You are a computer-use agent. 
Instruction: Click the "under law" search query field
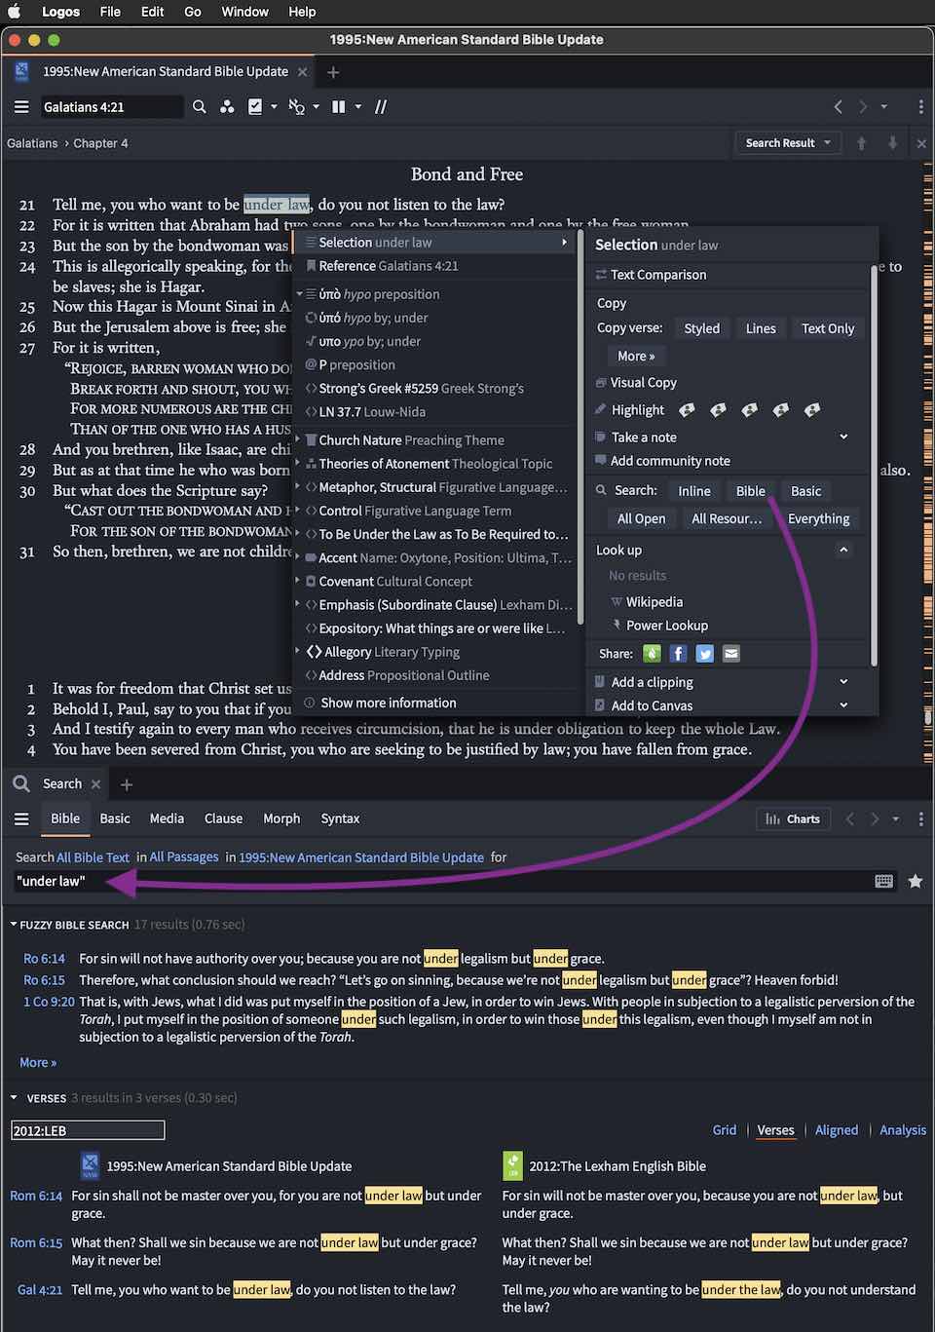pyautogui.click(x=443, y=882)
